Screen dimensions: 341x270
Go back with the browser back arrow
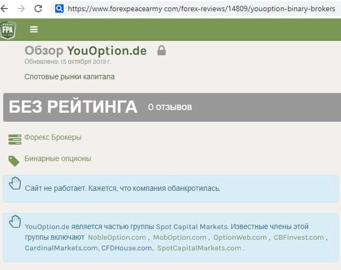[x=4, y=9]
